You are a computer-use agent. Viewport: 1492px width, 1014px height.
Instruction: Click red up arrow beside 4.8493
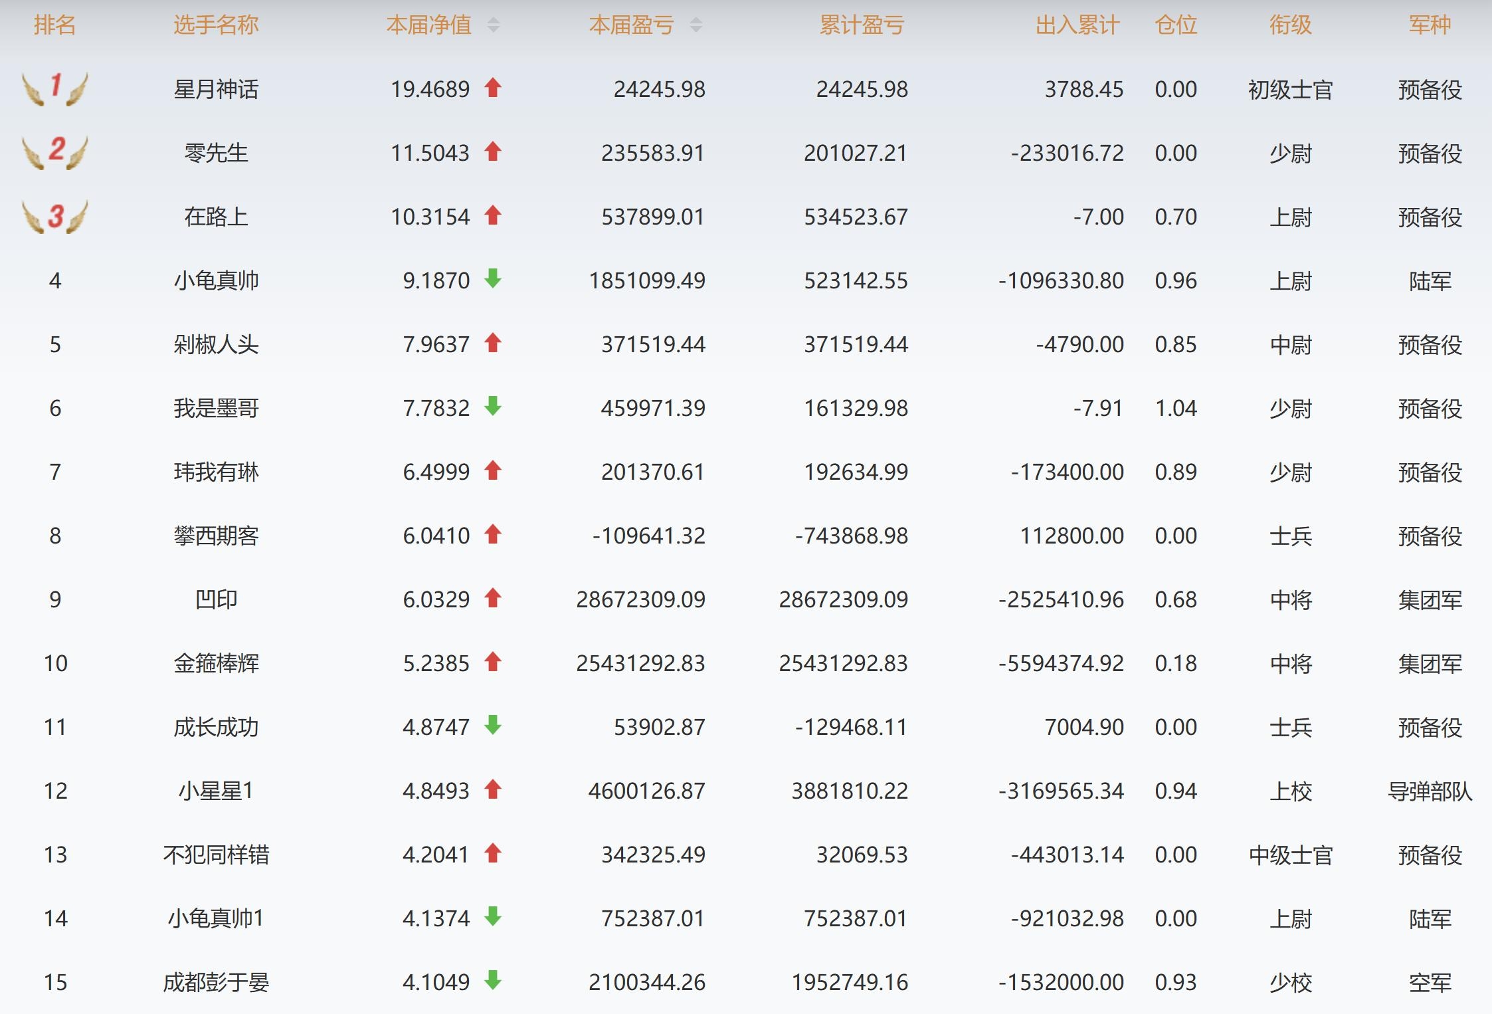tap(492, 789)
